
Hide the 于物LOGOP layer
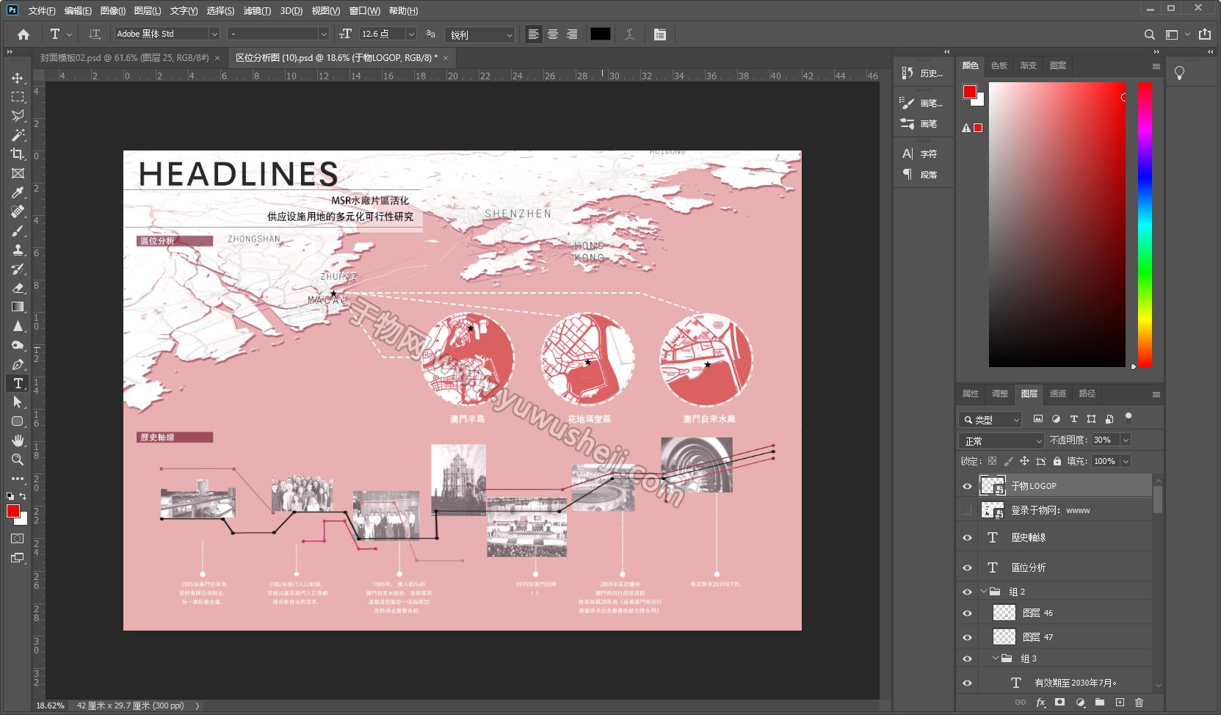pos(967,486)
